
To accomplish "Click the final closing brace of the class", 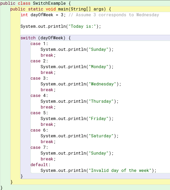I will 2,188.
